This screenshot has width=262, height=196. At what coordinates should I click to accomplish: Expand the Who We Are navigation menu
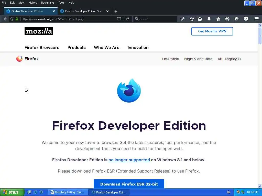[107, 47]
